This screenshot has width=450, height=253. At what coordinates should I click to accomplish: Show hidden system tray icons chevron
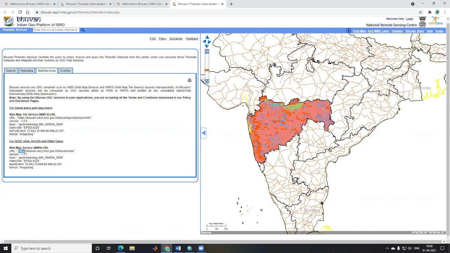(x=387, y=248)
